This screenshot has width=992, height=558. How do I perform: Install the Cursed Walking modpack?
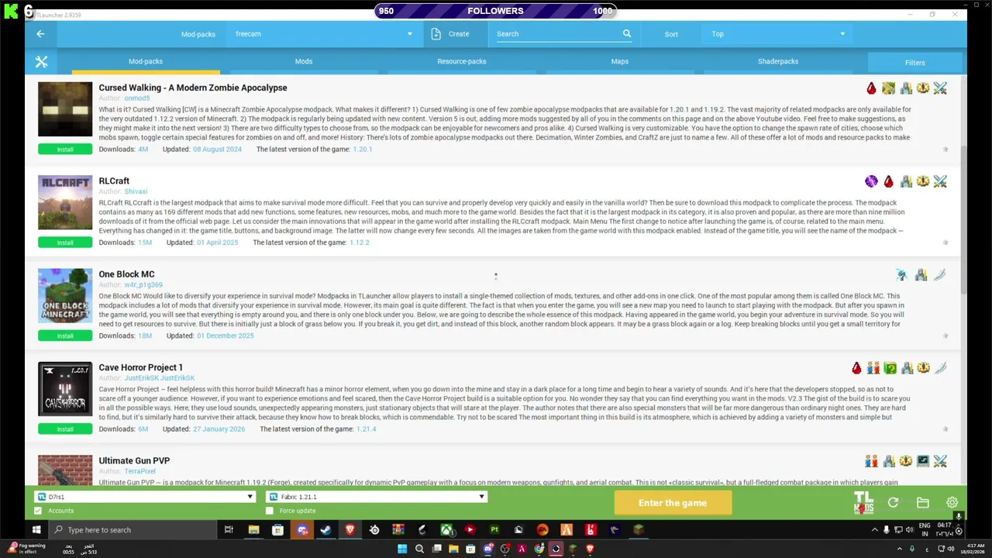pos(65,150)
